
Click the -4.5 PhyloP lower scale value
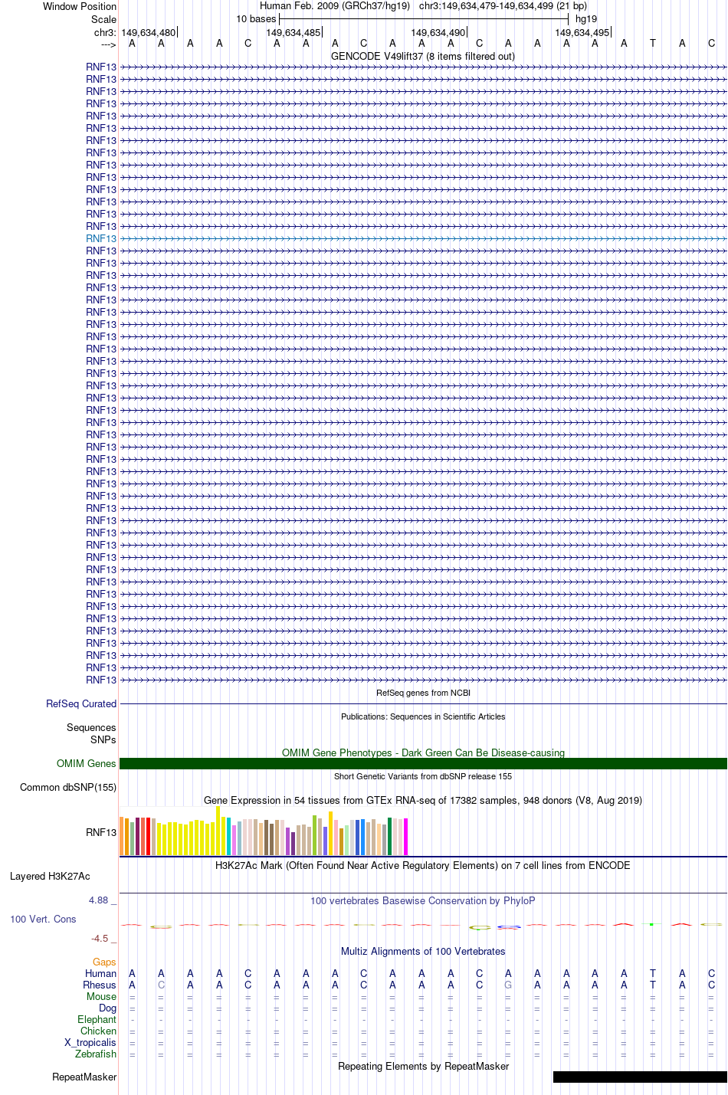pyautogui.click(x=101, y=939)
